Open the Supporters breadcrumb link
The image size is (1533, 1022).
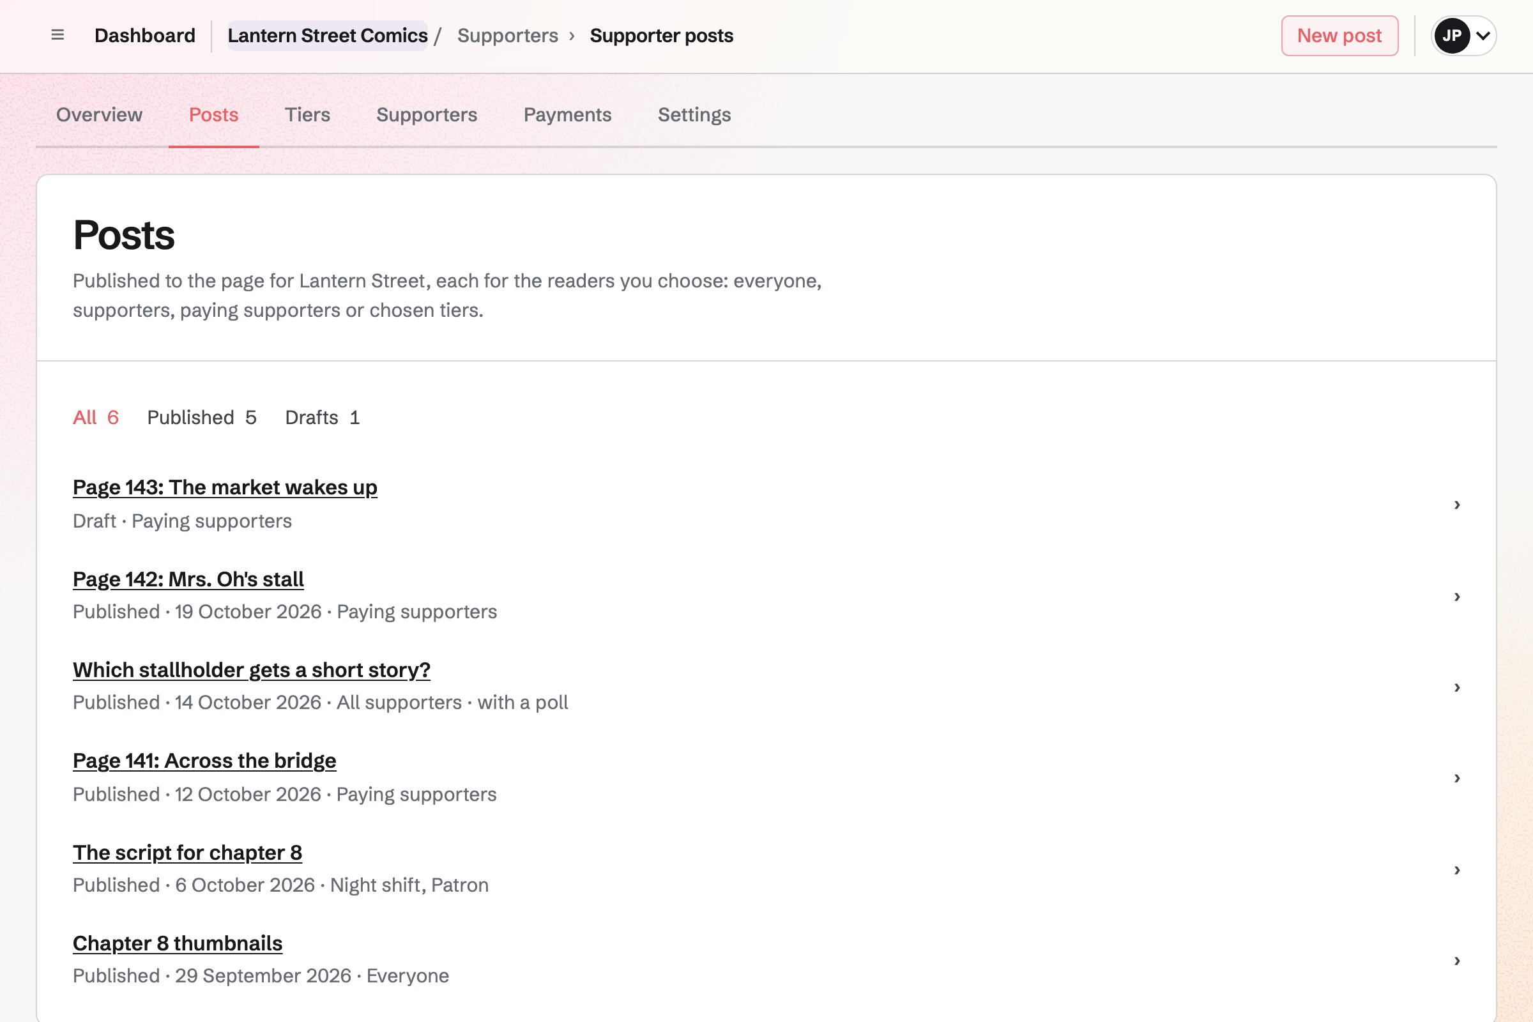(x=508, y=36)
